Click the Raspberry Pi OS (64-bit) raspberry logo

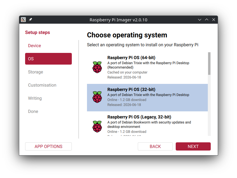pos(97,67)
